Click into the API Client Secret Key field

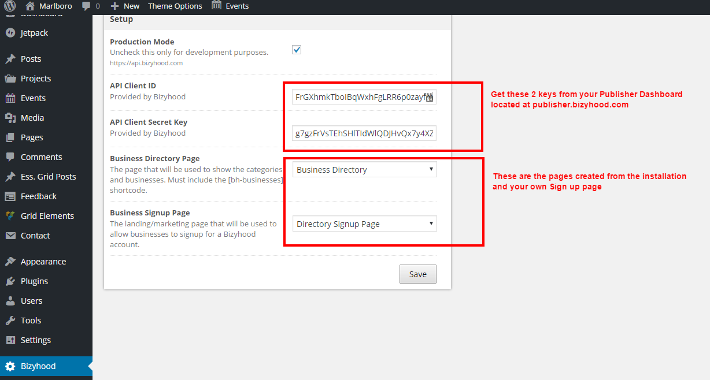point(364,133)
